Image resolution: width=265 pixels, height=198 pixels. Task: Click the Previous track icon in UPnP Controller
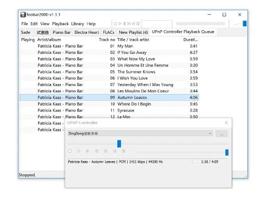tap(105, 151)
